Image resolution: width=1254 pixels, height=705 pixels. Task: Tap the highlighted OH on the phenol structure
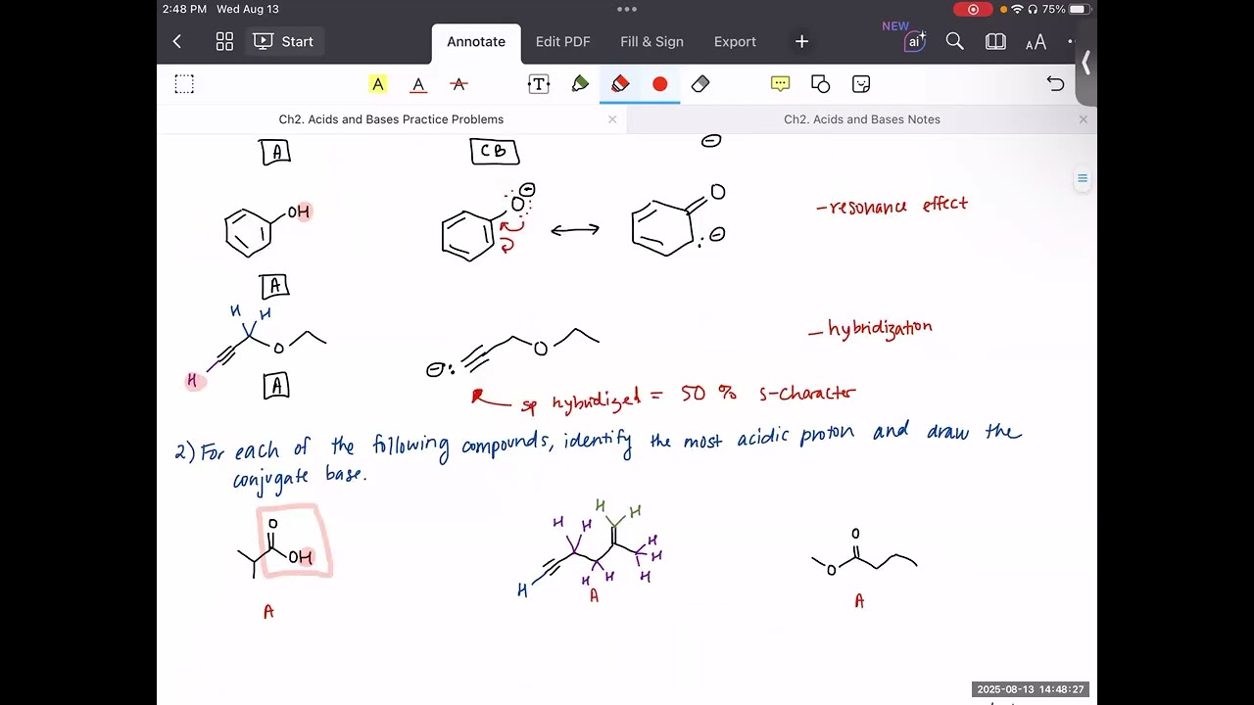point(300,211)
